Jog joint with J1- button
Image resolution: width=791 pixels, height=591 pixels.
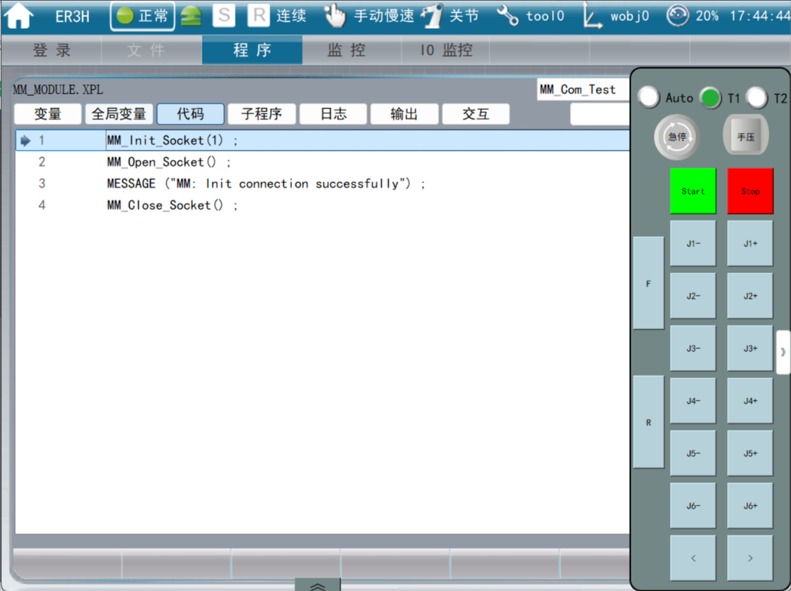693,244
